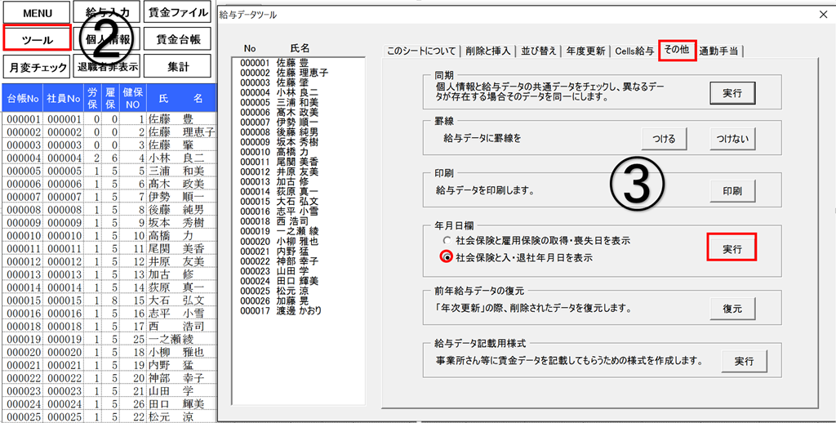Open the 並び替え tab
The height and width of the screenshot is (423, 836).
coord(538,51)
